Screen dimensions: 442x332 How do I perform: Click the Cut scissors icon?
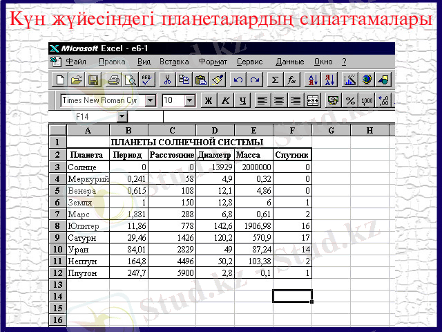(167, 80)
